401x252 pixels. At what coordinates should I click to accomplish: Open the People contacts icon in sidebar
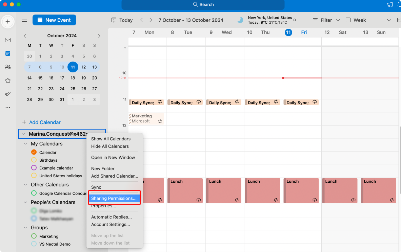(x=8, y=67)
